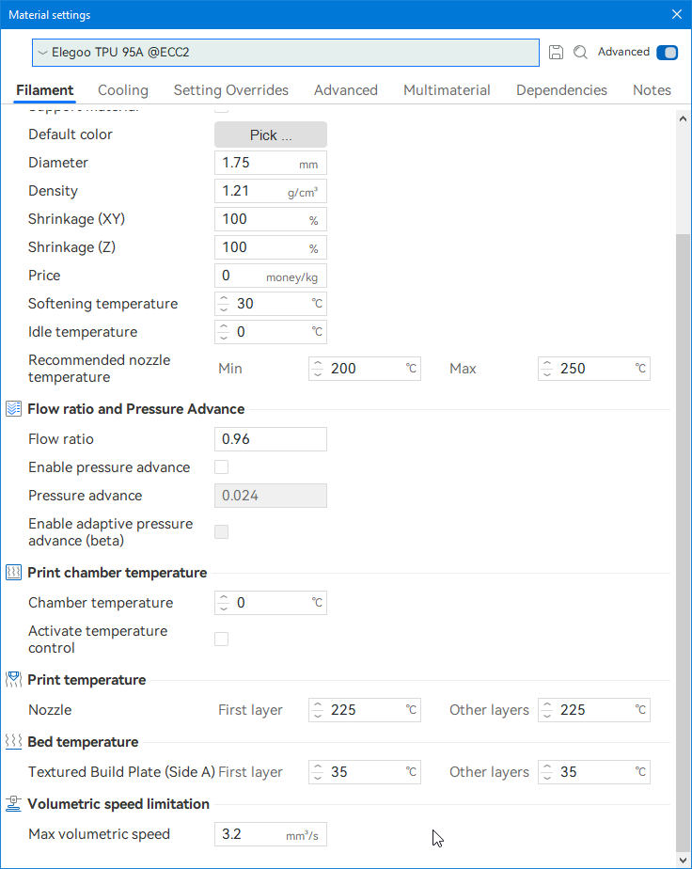Click the search magnifier icon

580,53
